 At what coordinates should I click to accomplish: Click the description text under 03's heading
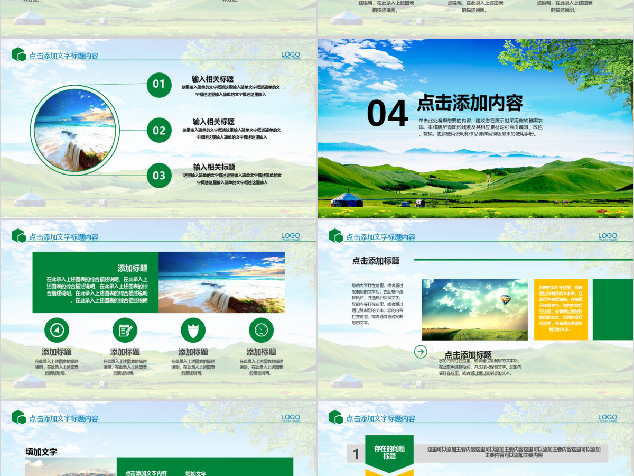pos(232,179)
